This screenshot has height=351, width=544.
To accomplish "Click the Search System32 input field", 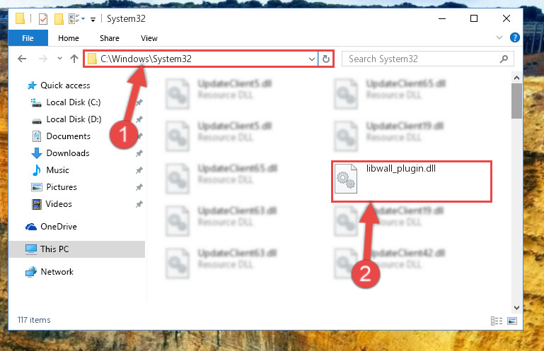I will 421,59.
